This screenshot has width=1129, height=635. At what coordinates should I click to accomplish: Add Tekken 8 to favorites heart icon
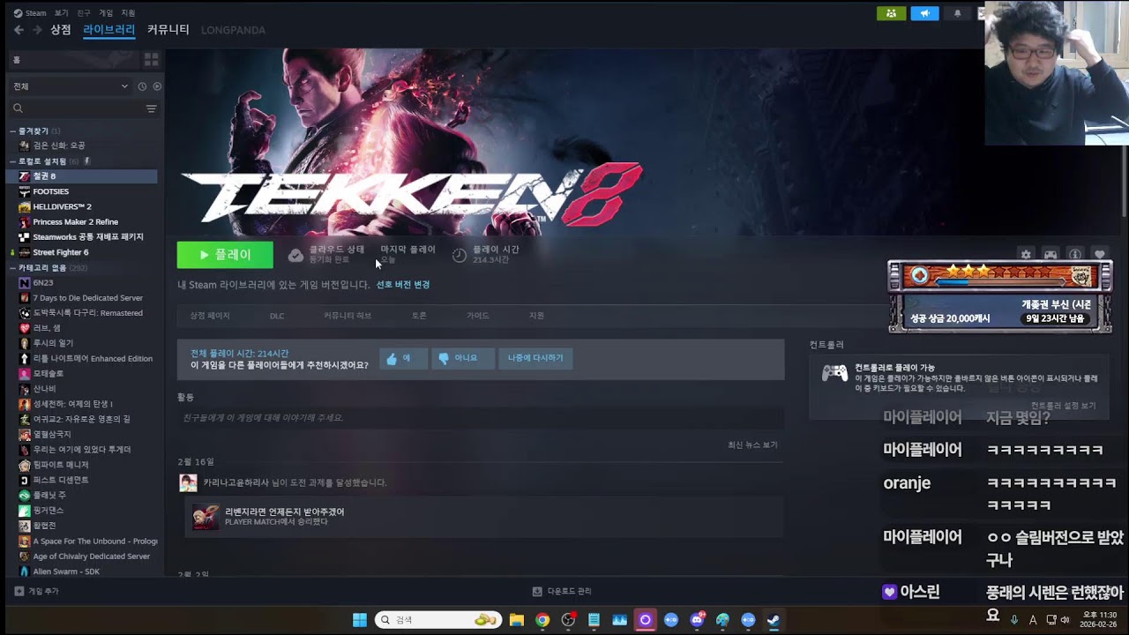click(1099, 254)
